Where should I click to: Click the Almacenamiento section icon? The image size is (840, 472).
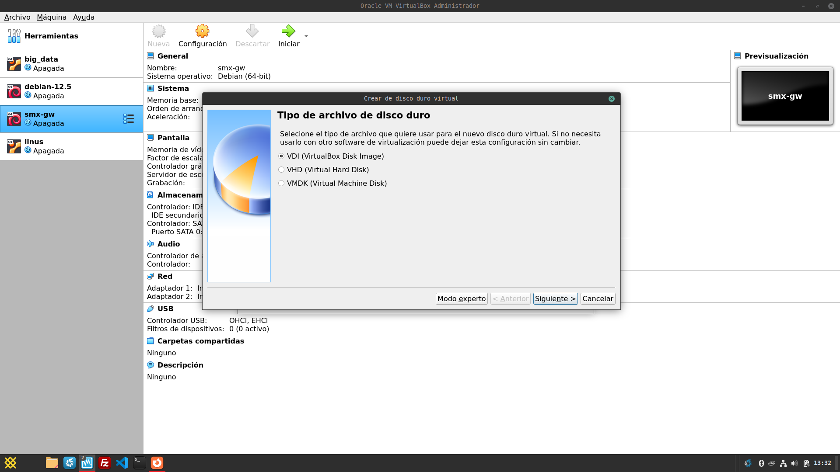(x=150, y=195)
